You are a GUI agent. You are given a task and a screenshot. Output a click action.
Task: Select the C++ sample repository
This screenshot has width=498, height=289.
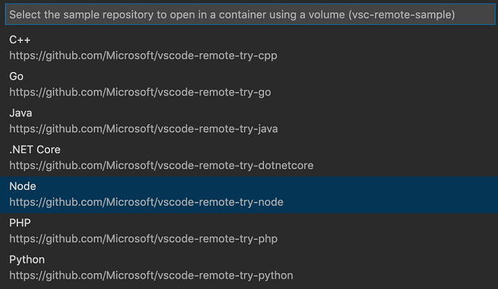click(20, 40)
